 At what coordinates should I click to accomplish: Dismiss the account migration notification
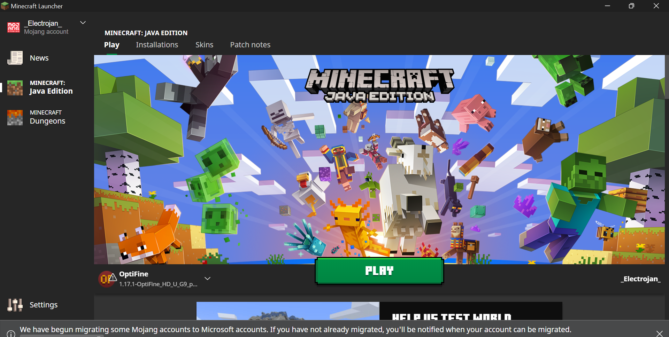pyautogui.click(x=659, y=334)
